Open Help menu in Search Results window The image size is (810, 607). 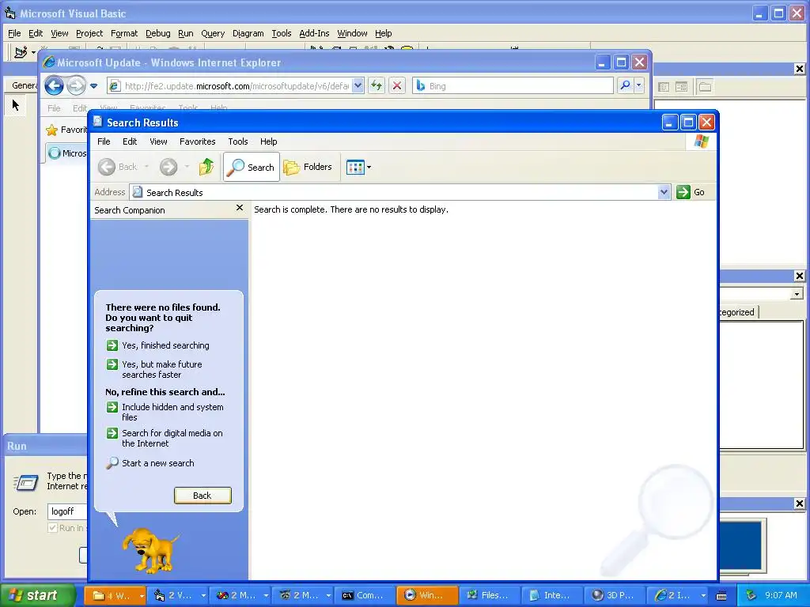(x=269, y=141)
